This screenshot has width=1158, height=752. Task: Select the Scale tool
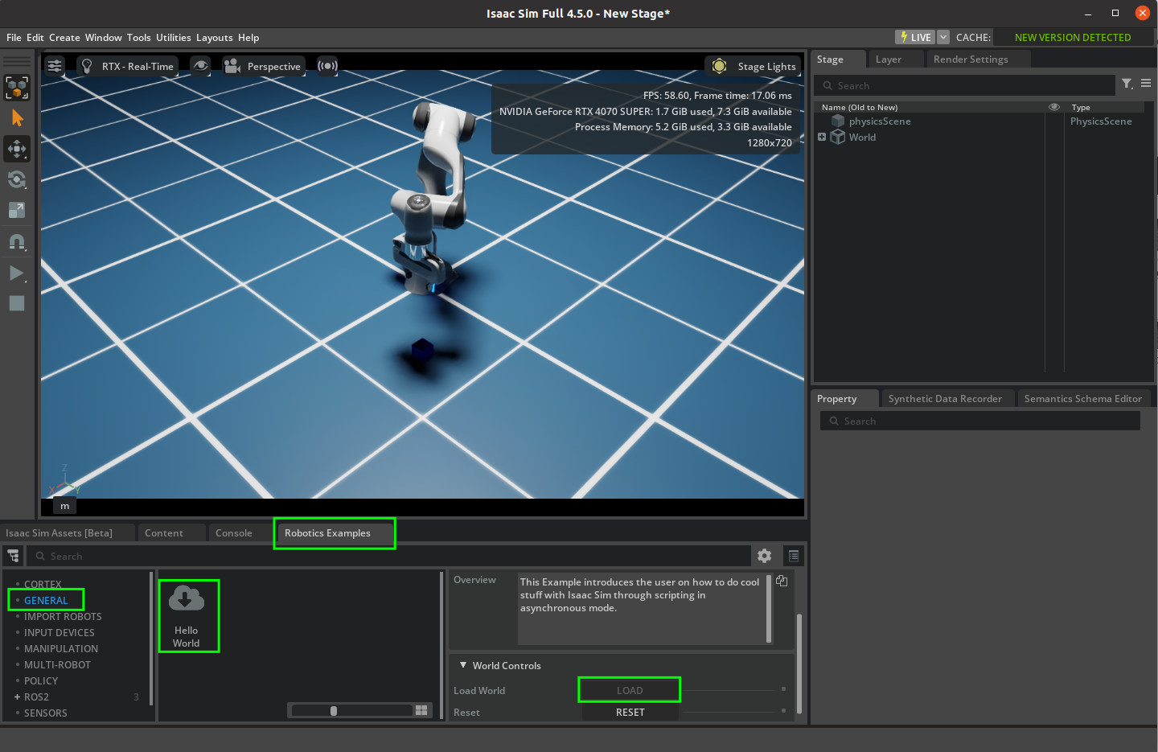[x=17, y=210]
